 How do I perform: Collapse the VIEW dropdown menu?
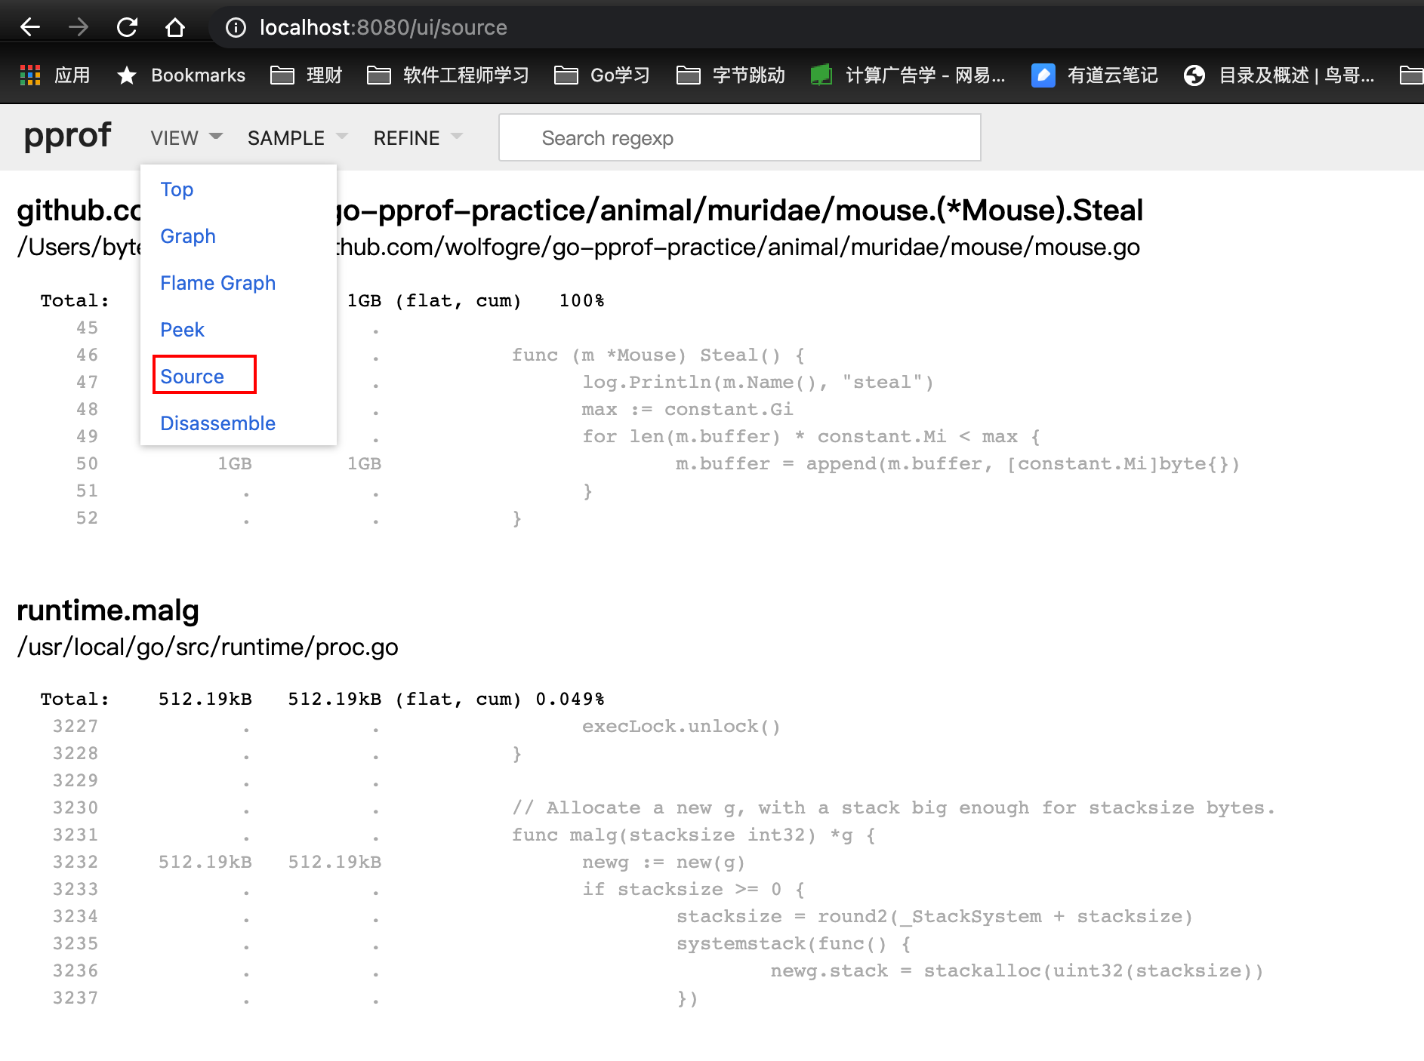(x=186, y=138)
